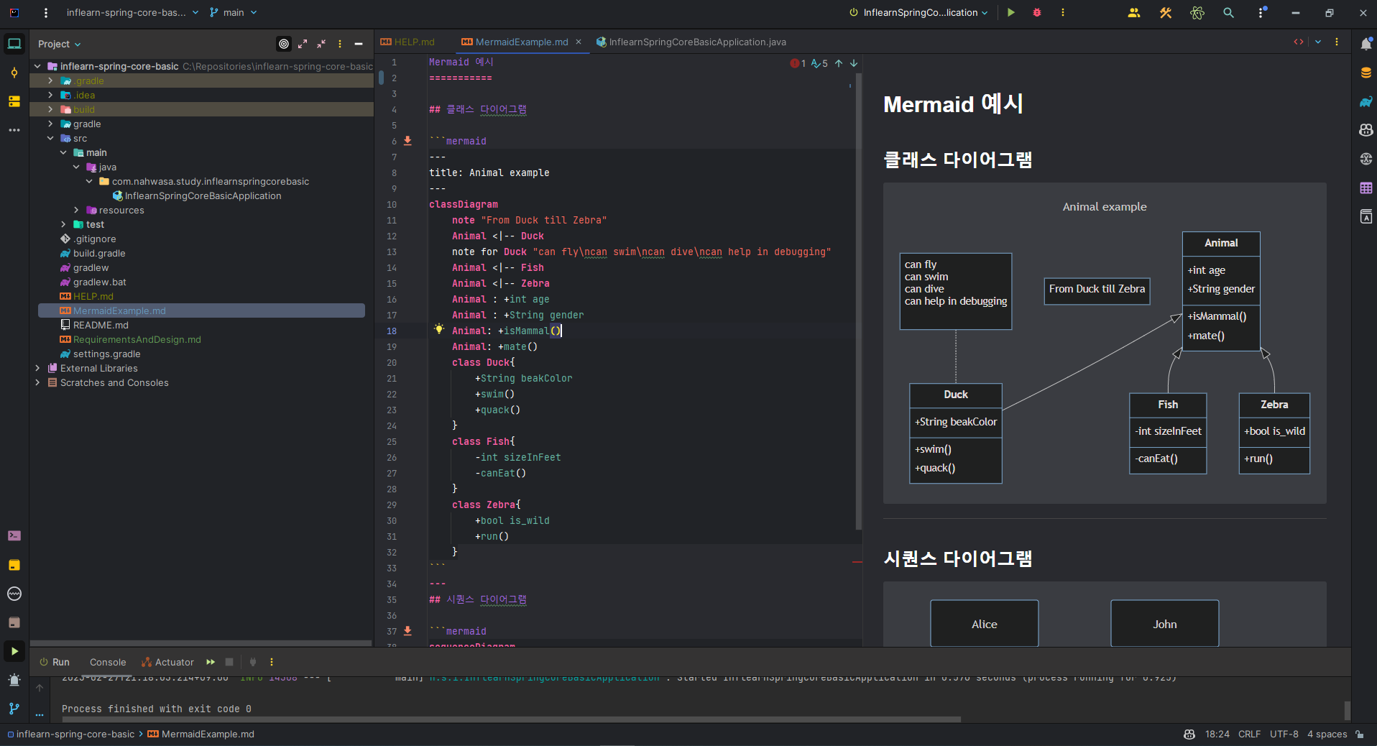Click the Alice participant box in preview
The image size is (1377, 746).
[984, 623]
